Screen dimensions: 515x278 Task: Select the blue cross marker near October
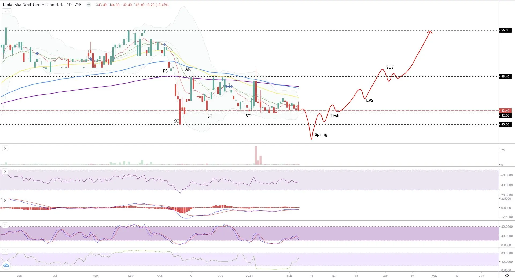point(164,45)
